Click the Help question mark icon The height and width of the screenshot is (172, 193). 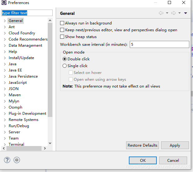(7, 160)
